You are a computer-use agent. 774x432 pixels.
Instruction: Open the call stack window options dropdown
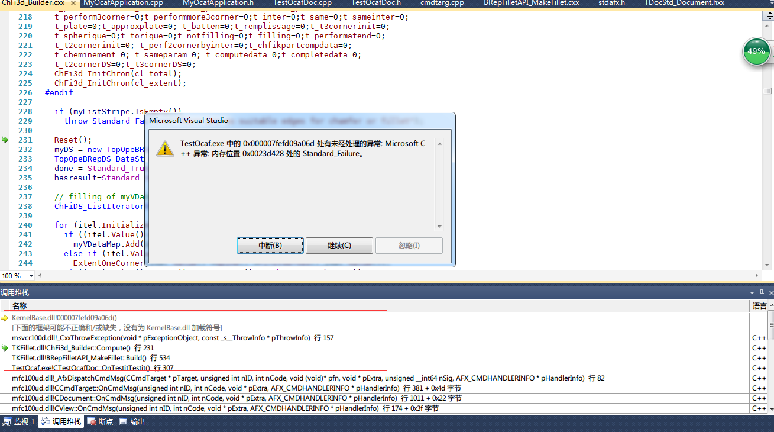click(x=752, y=292)
